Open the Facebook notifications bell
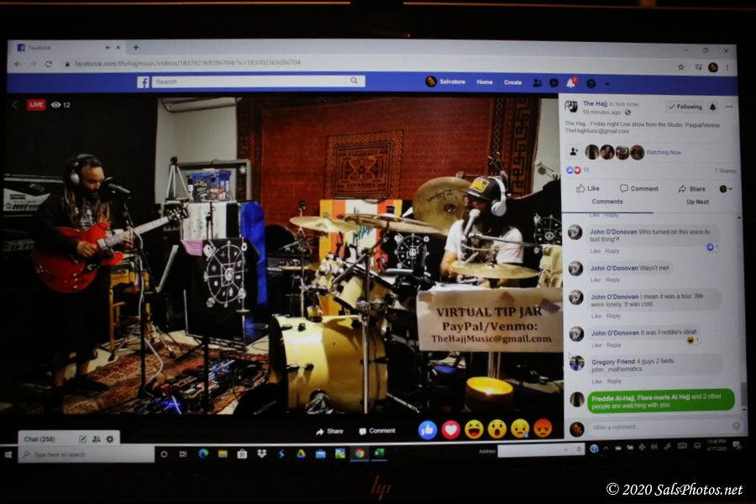Viewport: 756px width, 504px height. pos(571,82)
